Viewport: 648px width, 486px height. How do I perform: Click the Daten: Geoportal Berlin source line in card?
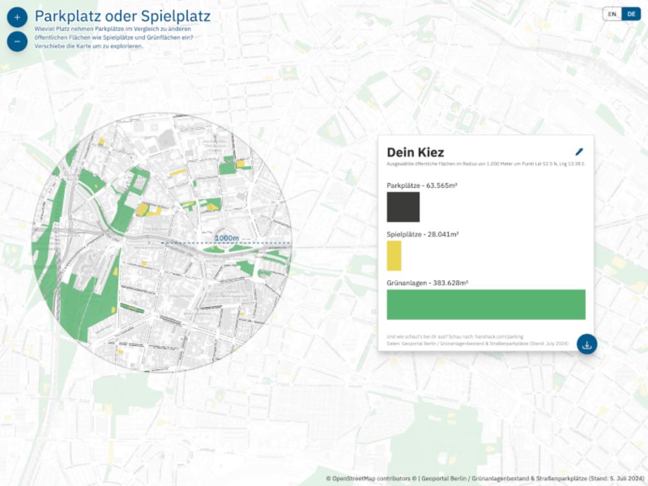pyautogui.click(x=478, y=343)
